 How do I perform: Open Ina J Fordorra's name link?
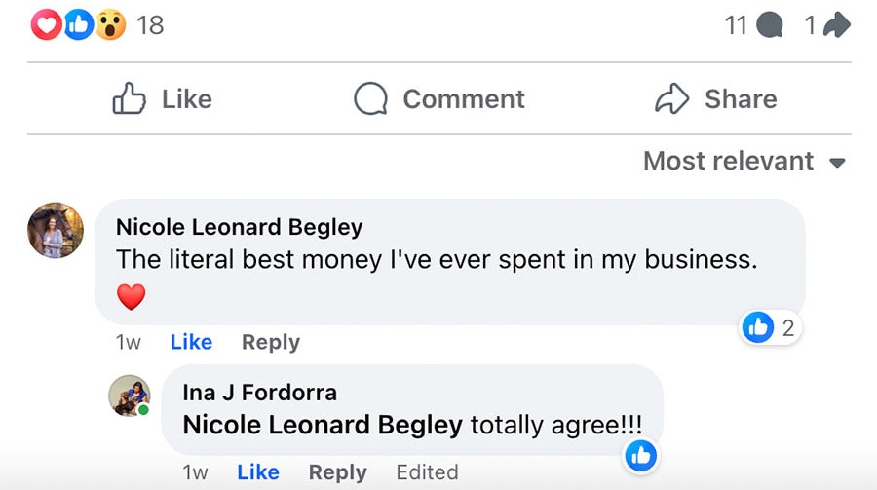click(x=259, y=393)
